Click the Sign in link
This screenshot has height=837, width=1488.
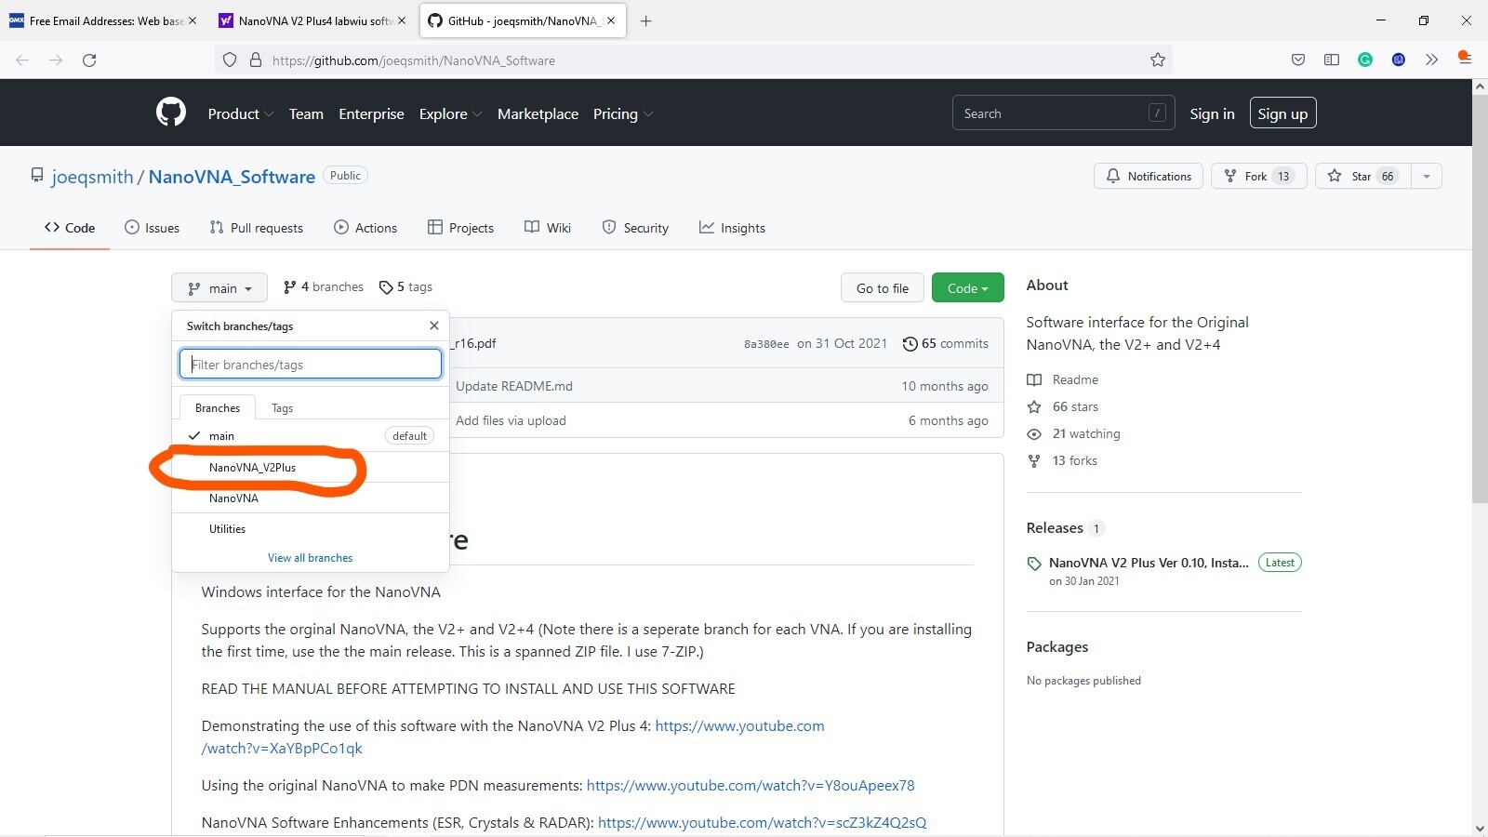click(x=1212, y=113)
